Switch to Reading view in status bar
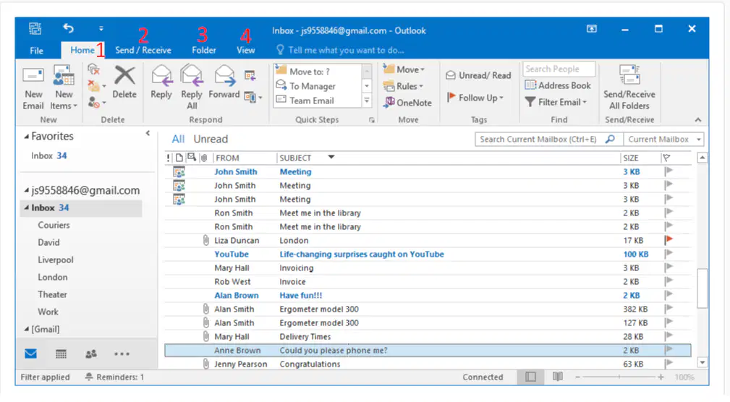Image resolution: width=730 pixels, height=402 pixels. [x=557, y=377]
